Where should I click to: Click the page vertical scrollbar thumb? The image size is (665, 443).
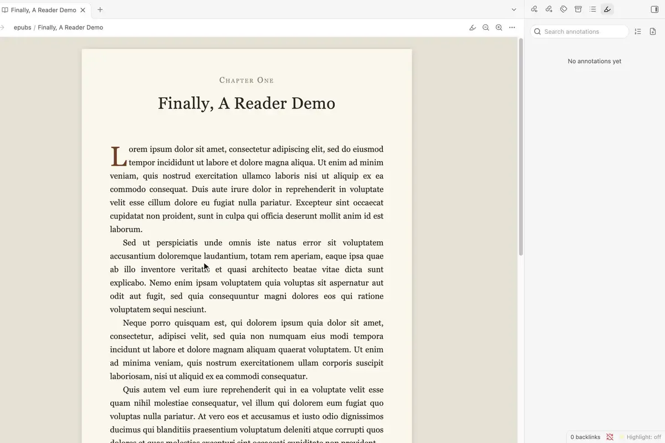pos(520,147)
